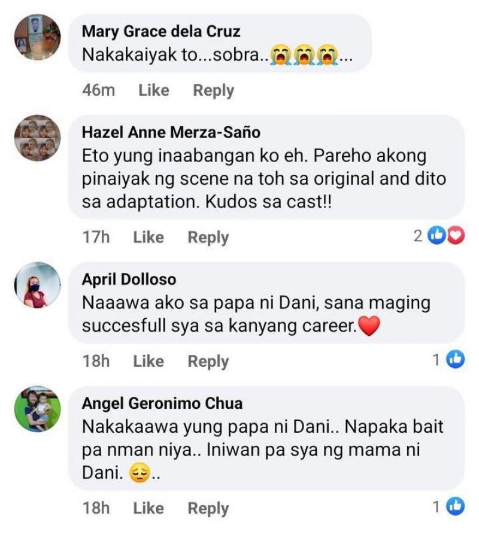
Task: Click Mary Grace dela Cruz's profile picture
Action: click(37, 37)
